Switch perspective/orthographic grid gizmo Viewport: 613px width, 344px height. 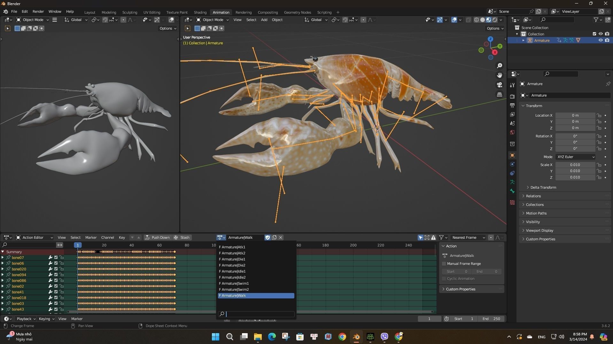[x=500, y=95]
